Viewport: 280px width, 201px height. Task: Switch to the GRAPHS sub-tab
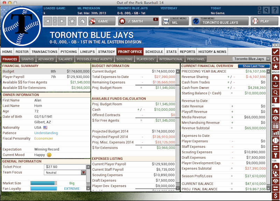coord(28,59)
